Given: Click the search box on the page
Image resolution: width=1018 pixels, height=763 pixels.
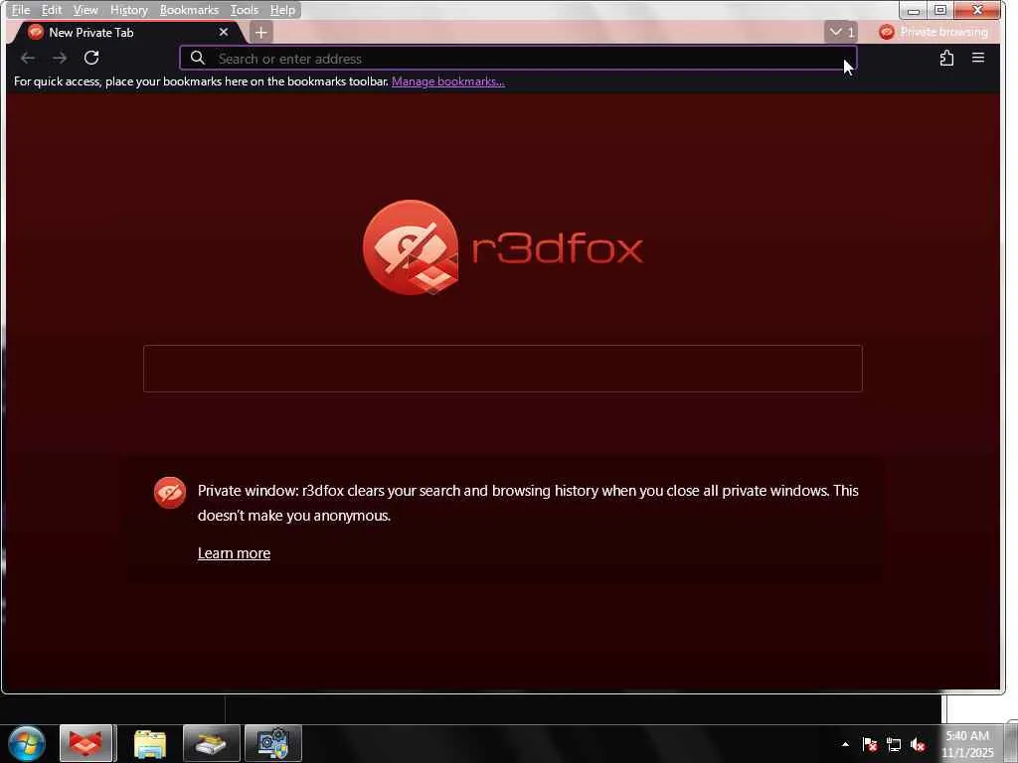Looking at the screenshot, I should click(x=502, y=369).
